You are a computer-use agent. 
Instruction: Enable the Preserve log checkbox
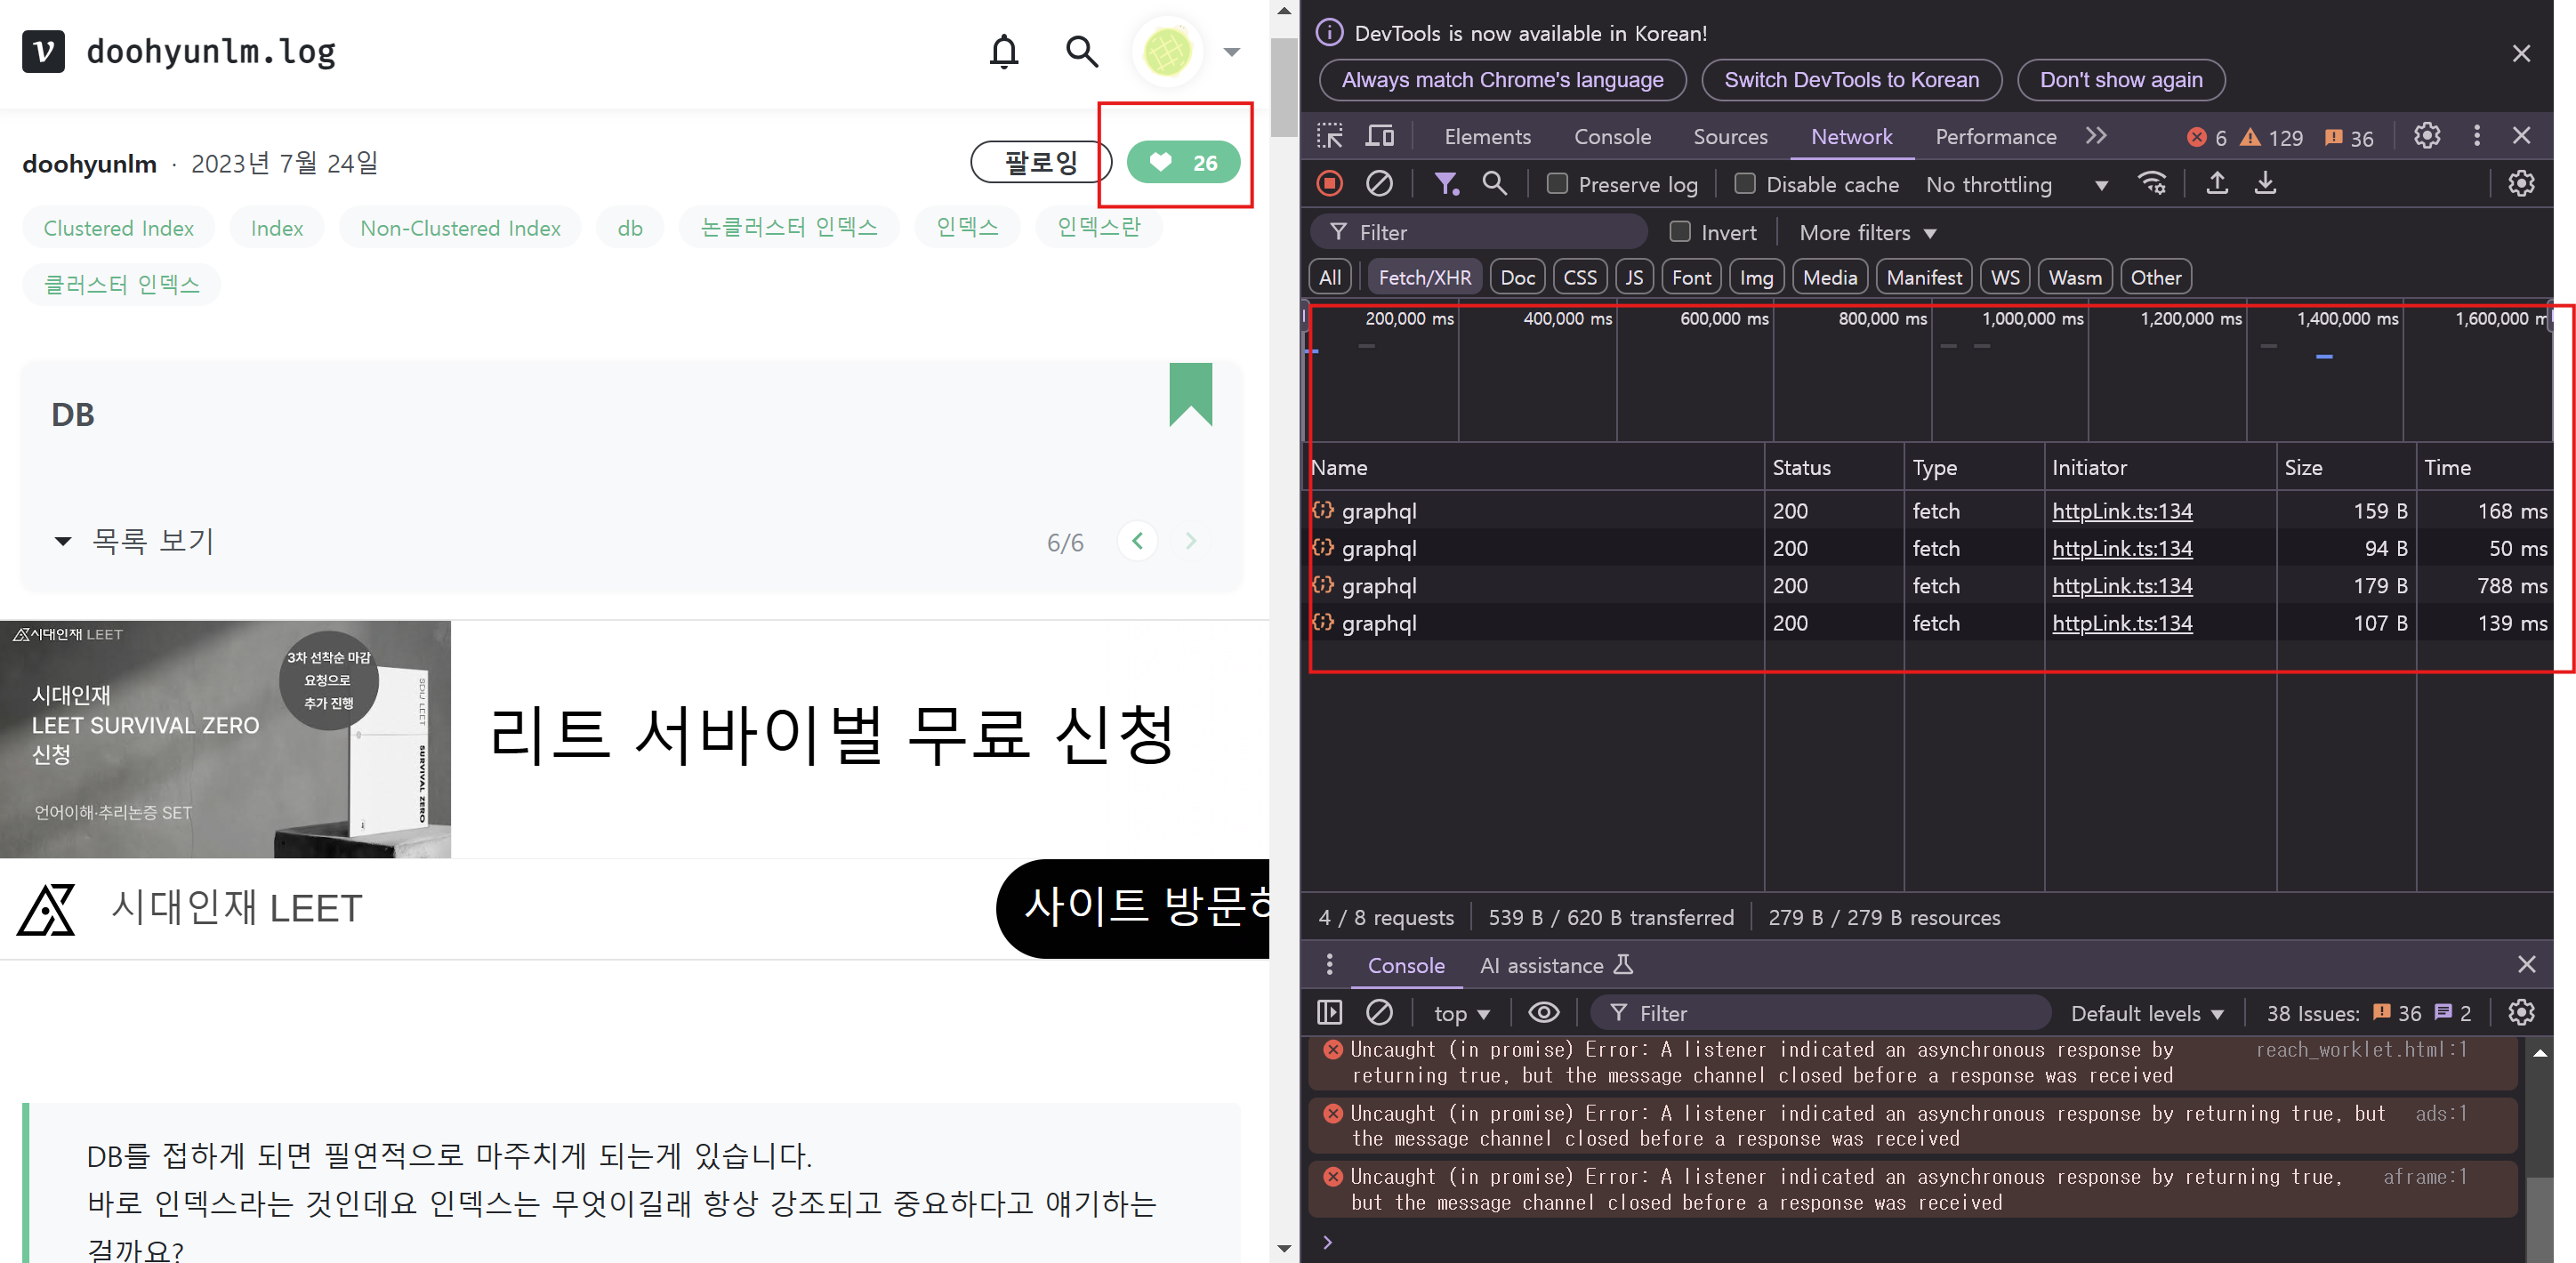pos(1557,184)
